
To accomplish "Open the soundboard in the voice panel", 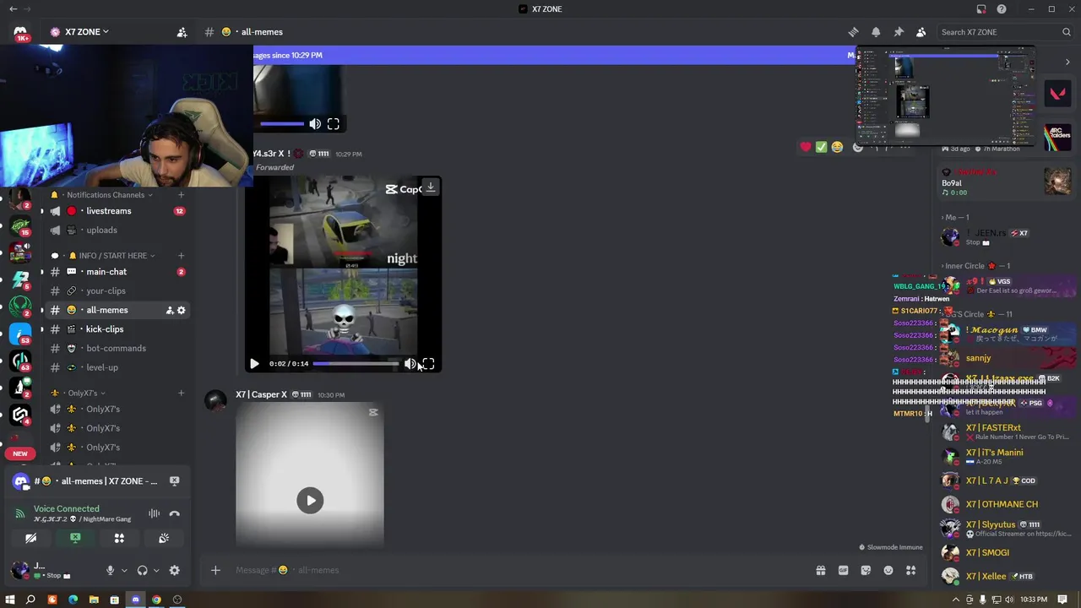I will pos(164,538).
